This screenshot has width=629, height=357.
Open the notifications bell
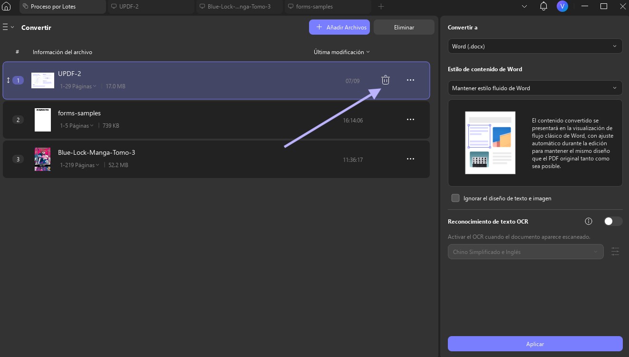coord(544,7)
